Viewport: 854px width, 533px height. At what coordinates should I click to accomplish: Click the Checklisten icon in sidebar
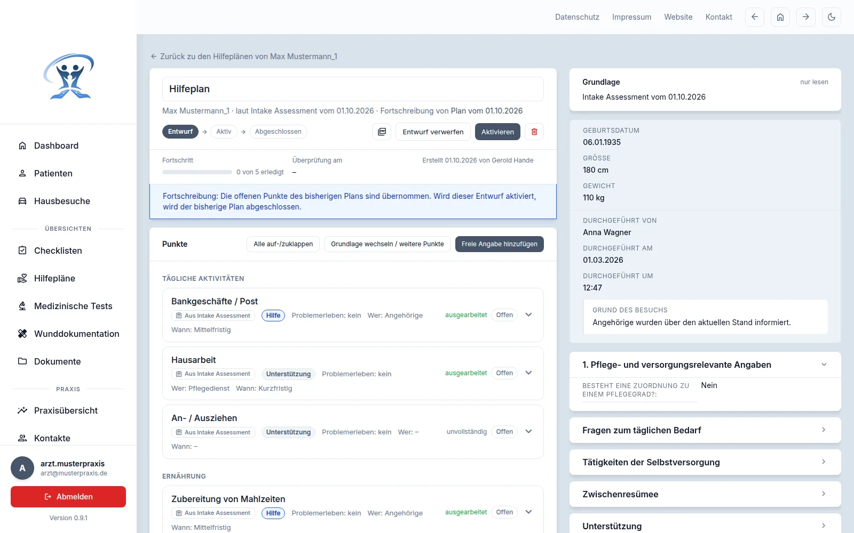(x=22, y=251)
